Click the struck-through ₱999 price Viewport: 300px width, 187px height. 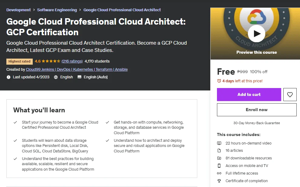click(242, 72)
